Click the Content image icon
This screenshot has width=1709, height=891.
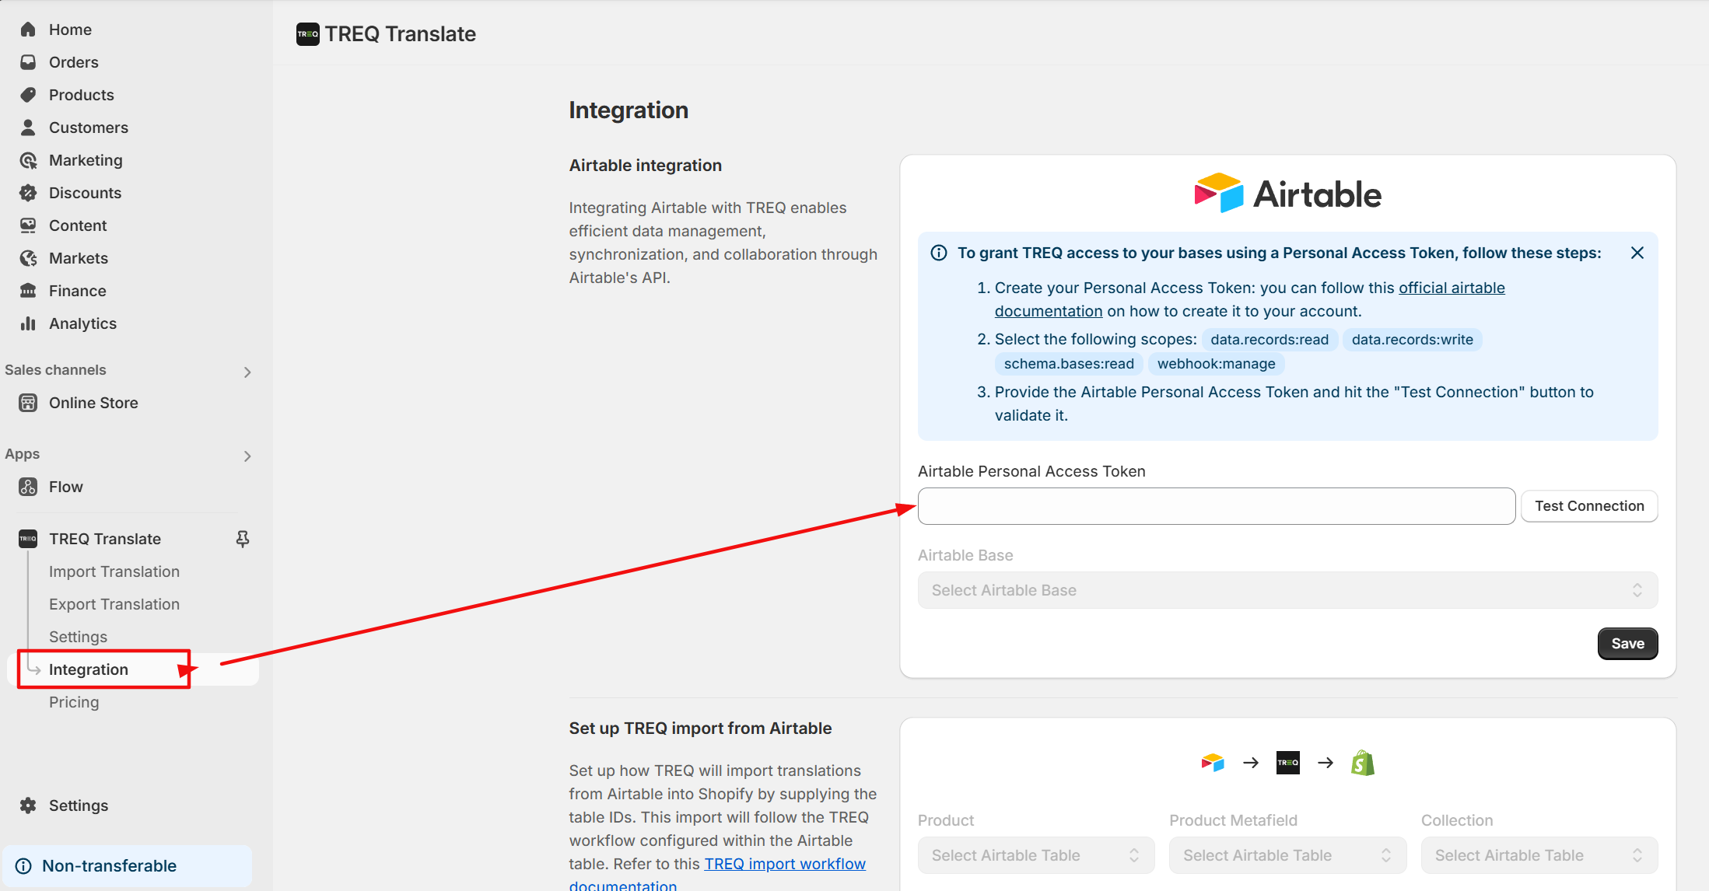coord(28,225)
